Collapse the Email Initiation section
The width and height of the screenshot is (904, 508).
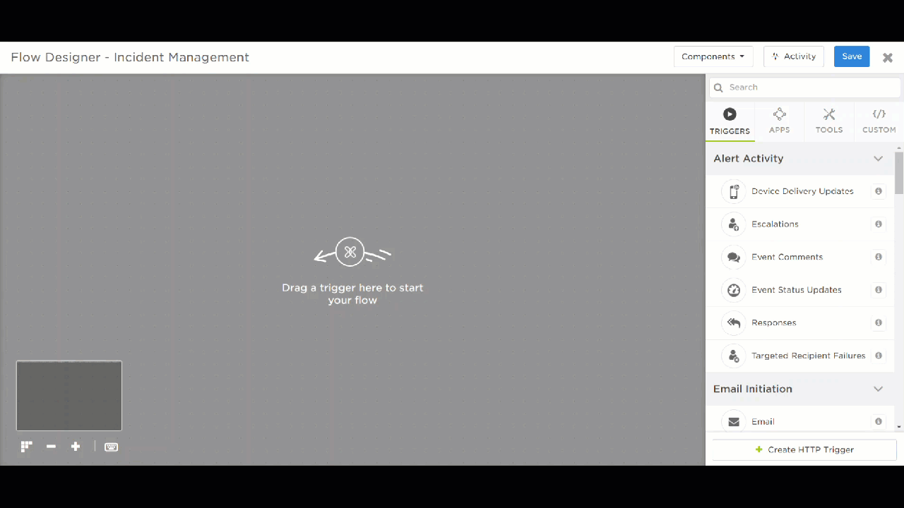point(878,389)
